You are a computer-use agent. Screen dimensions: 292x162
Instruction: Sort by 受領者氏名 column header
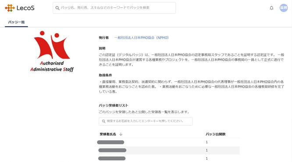pyautogui.click(x=108, y=134)
